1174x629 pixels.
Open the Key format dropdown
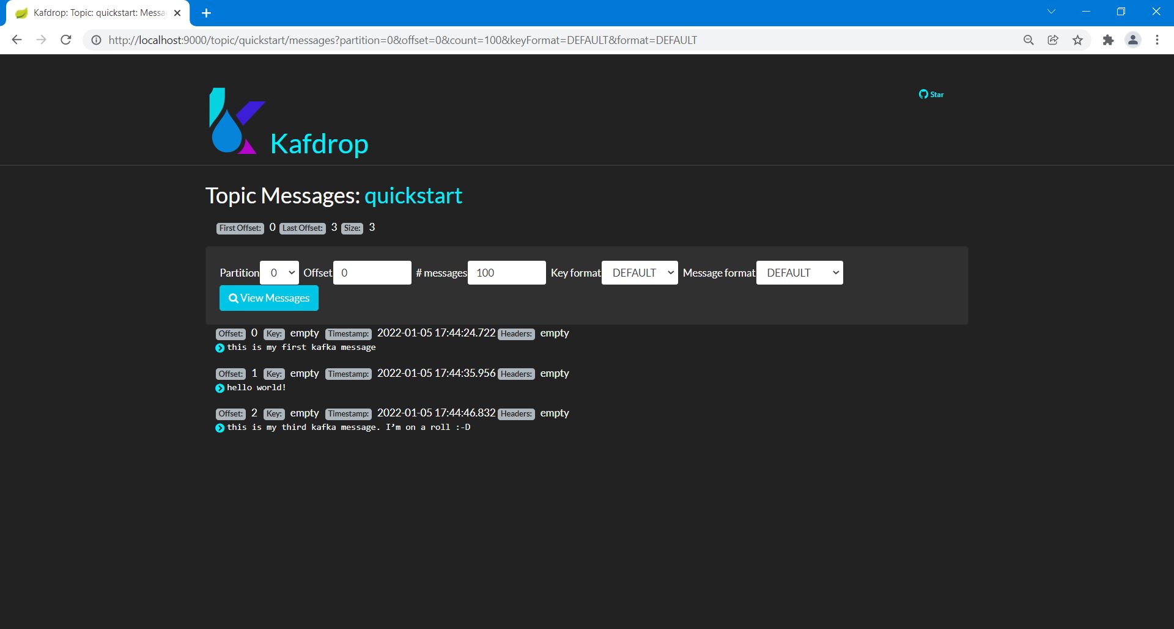coord(640,273)
